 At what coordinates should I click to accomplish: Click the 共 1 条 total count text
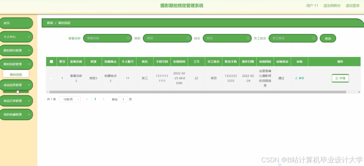coord(51,99)
